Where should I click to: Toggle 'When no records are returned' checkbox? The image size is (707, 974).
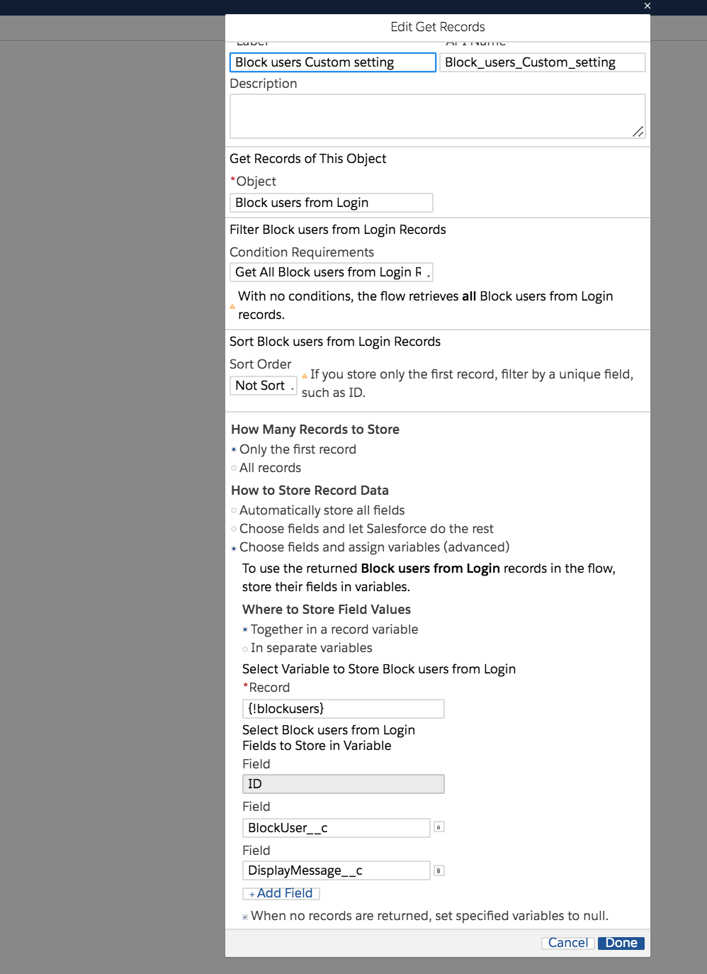(245, 917)
